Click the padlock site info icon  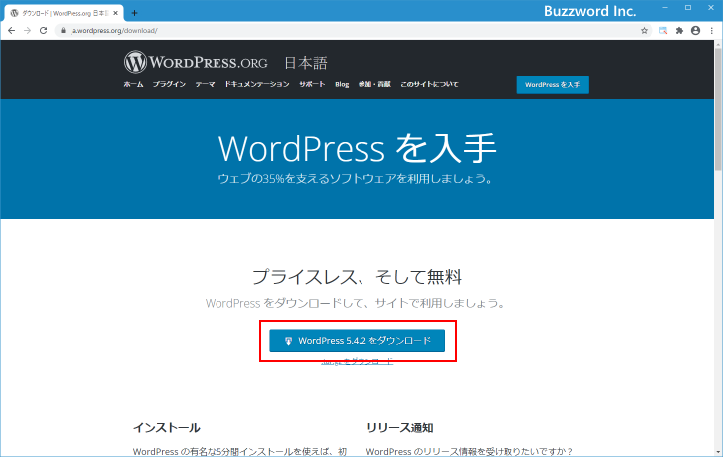tap(64, 31)
